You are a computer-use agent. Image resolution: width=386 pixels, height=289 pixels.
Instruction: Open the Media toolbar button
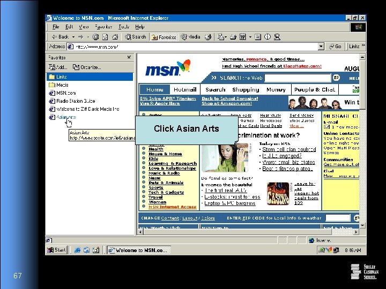(190, 37)
